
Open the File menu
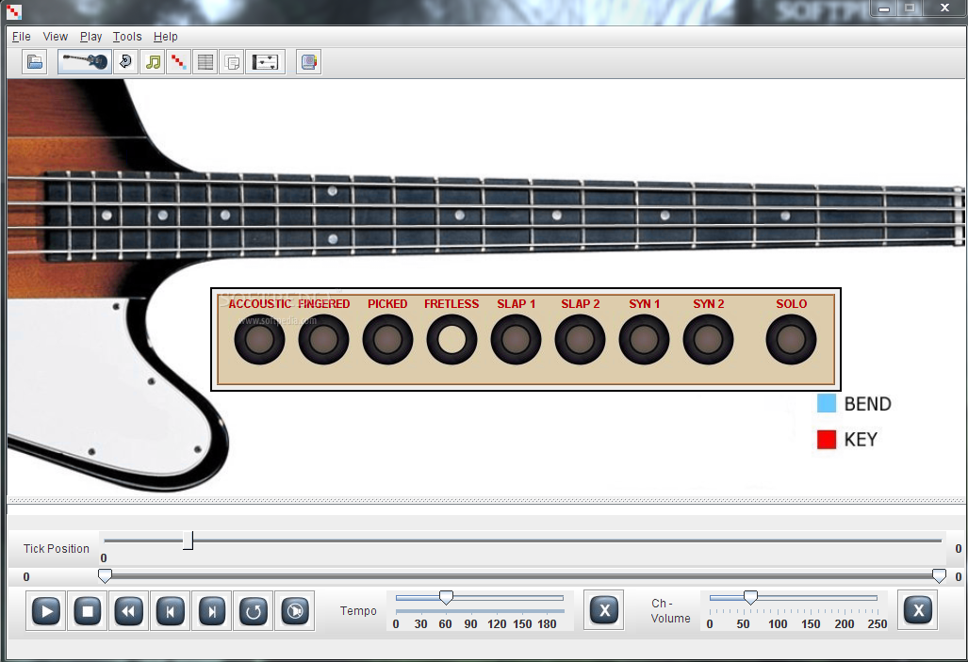click(x=21, y=37)
